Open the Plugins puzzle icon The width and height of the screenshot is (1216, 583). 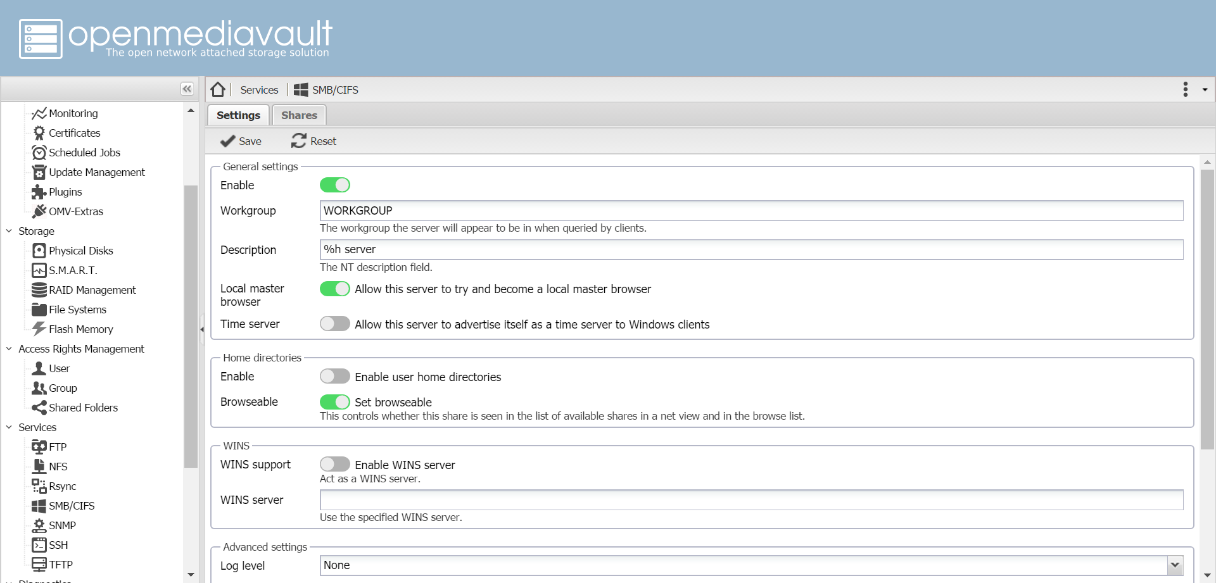point(39,192)
